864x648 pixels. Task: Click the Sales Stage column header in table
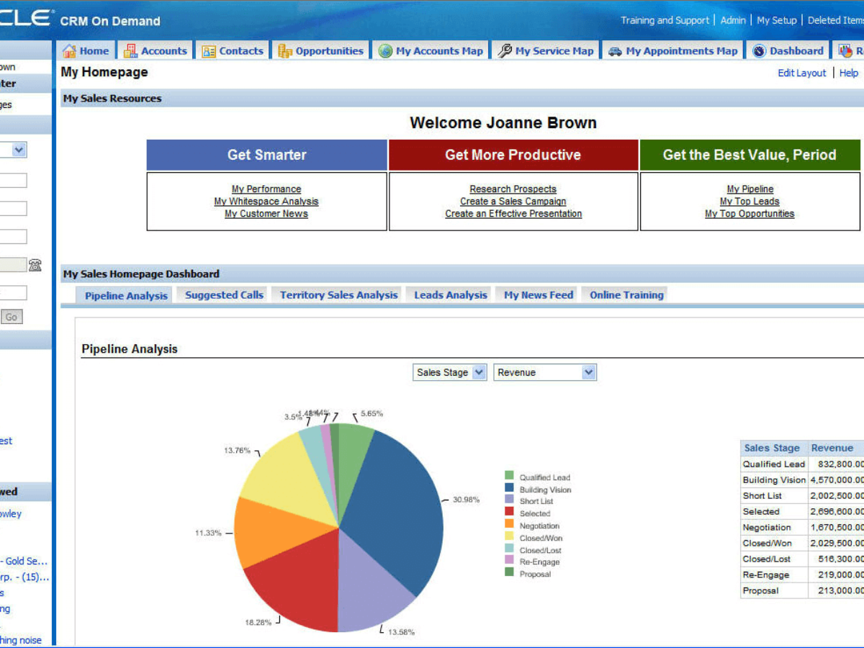coord(774,448)
